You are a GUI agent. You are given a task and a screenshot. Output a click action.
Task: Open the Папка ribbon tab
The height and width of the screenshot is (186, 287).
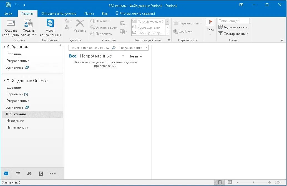[89, 14]
